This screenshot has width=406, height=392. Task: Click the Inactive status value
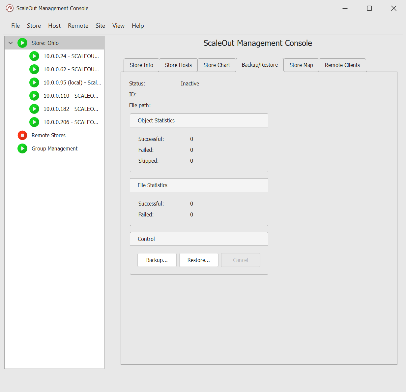tap(190, 84)
